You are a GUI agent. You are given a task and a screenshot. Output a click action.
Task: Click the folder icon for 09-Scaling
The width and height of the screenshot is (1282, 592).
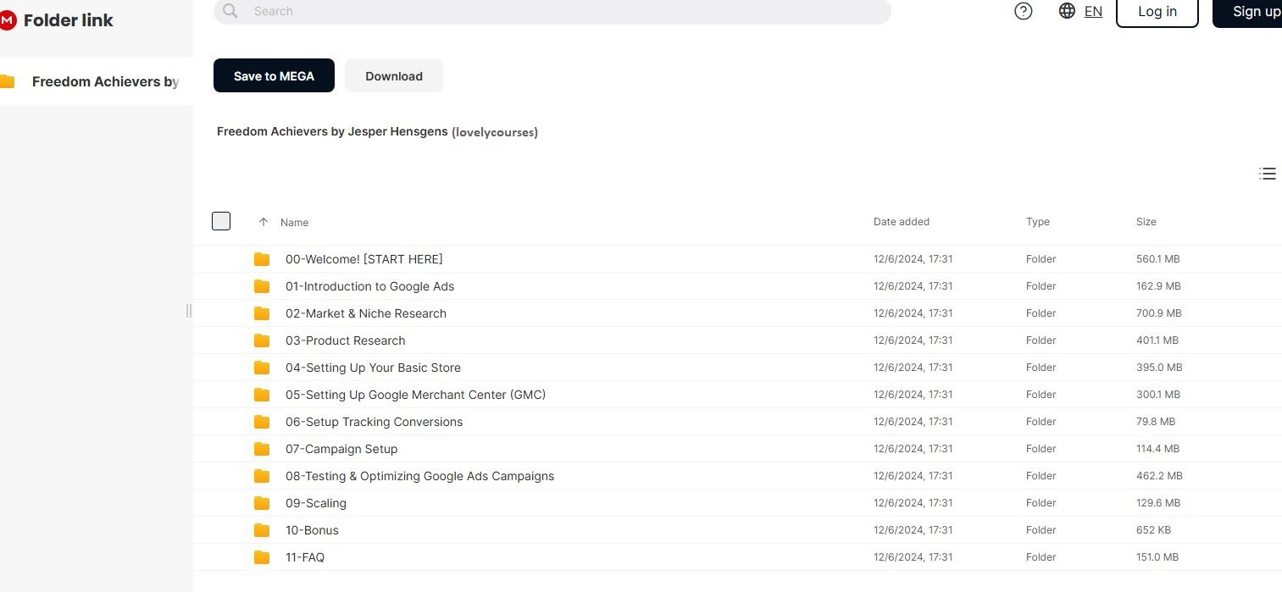(262, 503)
